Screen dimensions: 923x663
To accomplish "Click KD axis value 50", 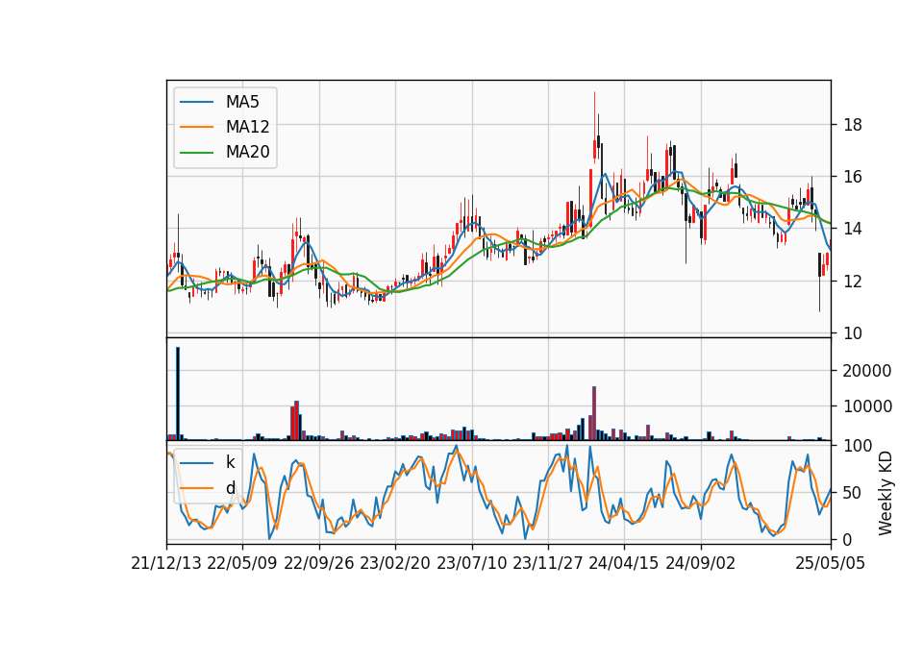I will coord(853,493).
